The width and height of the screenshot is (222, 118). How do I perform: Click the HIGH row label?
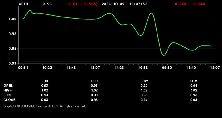[8, 90]
